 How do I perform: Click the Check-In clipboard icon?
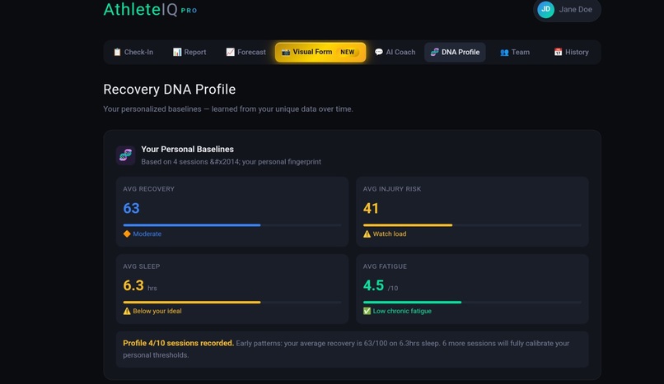[117, 52]
